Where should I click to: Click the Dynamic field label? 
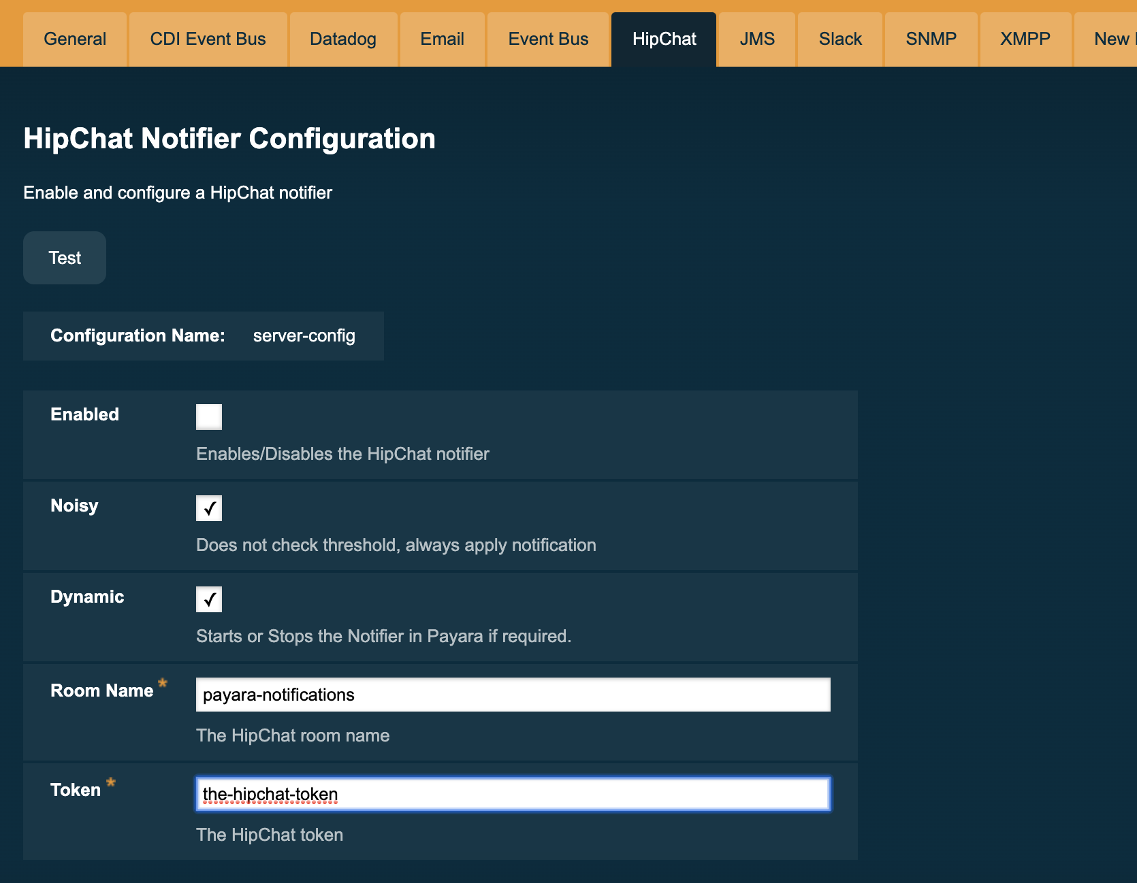pos(87,597)
